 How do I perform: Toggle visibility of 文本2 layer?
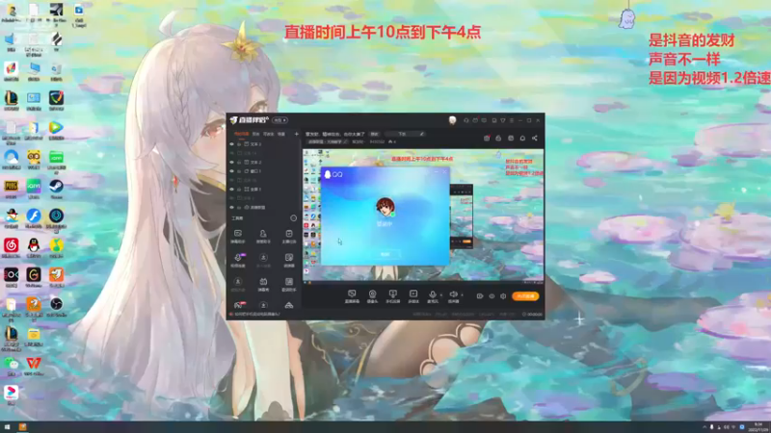pos(232,162)
